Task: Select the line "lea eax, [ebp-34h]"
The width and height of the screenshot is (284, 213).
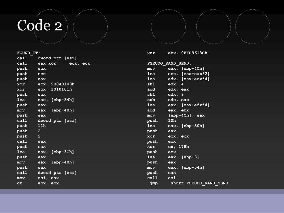Action: coord(45,100)
